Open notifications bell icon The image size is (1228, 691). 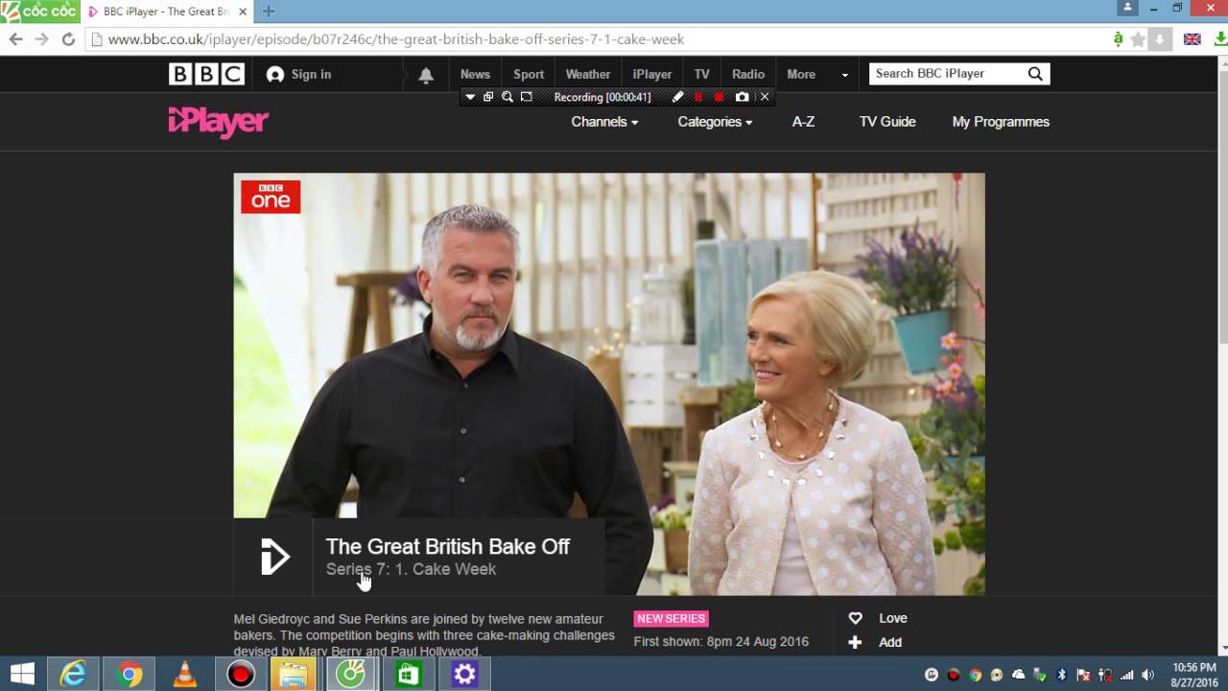426,75
